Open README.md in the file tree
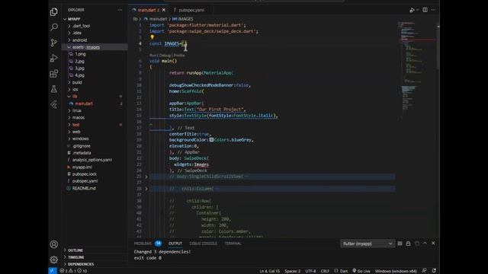The image size is (488, 274). click(84, 188)
